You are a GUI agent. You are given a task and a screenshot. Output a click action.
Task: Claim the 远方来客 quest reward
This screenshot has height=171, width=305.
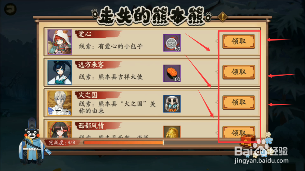point(239,72)
